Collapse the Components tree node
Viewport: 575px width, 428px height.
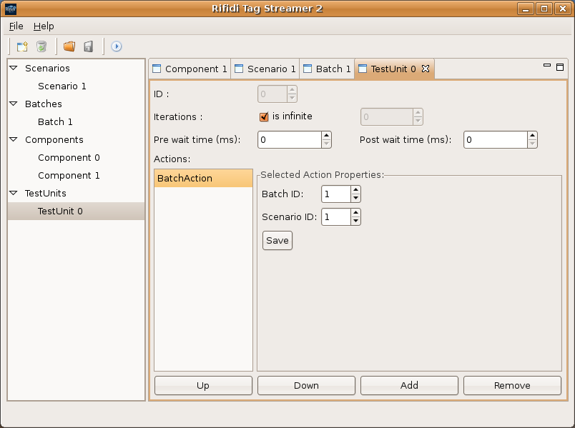tap(14, 139)
